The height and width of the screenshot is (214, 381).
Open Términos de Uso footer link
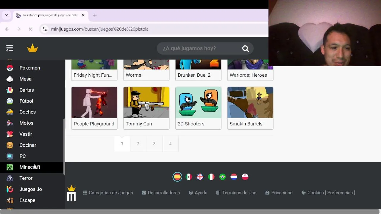[236, 193]
